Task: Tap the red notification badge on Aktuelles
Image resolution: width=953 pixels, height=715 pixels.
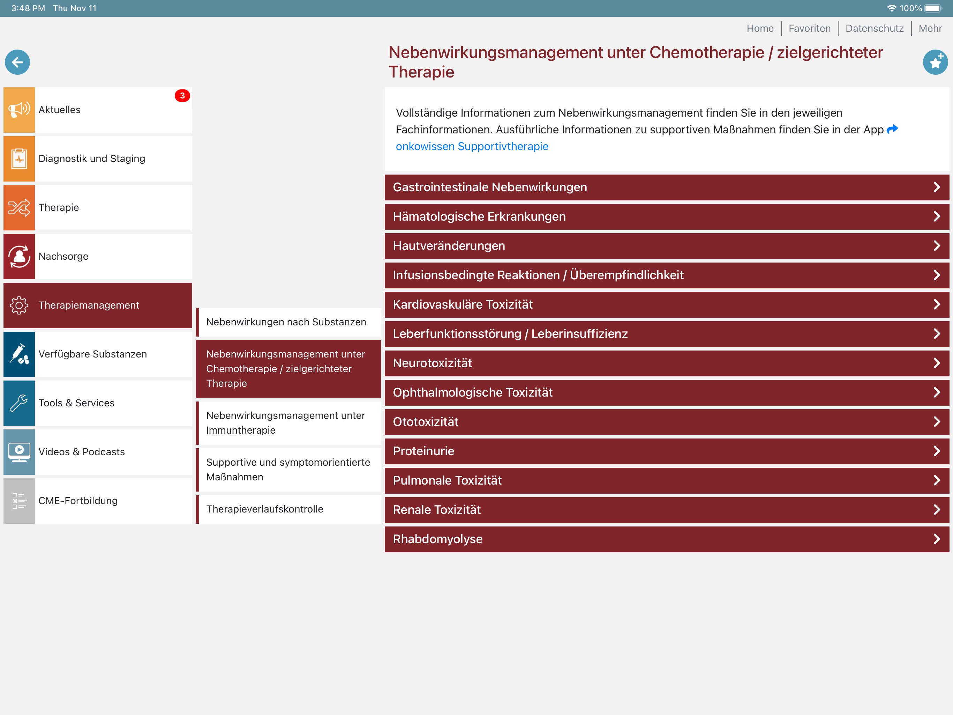Action: [182, 96]
